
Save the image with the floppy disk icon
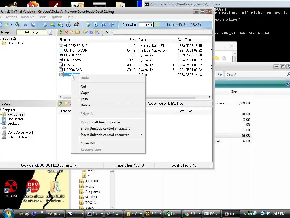25,24
